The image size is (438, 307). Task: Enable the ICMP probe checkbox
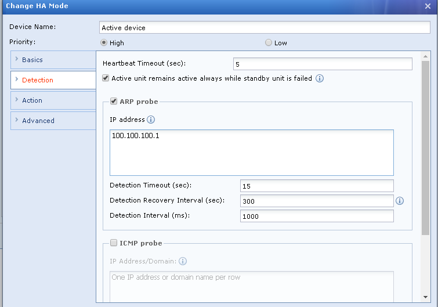click(x=113, y=243)
